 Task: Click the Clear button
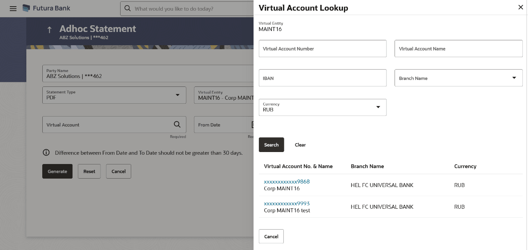[x=300, y=145]
